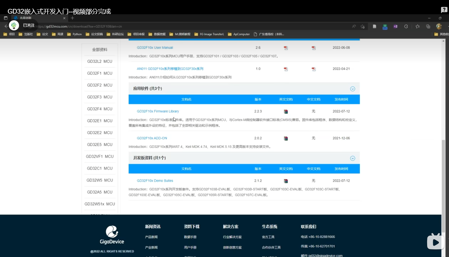Open 数据手册 footer link

click(x=190, y=237)
